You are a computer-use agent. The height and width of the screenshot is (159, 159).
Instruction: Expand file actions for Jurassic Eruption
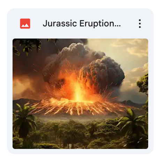(x=140, y=24)
